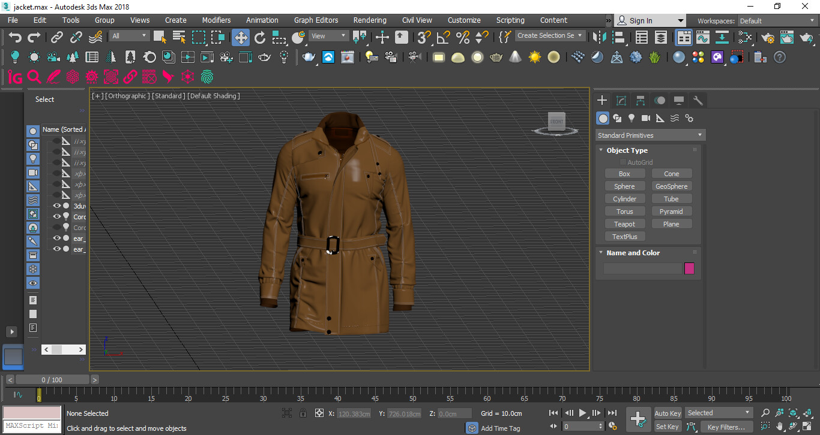
Task: Open the View reference coordinate system dropdown
Action: 328,35
